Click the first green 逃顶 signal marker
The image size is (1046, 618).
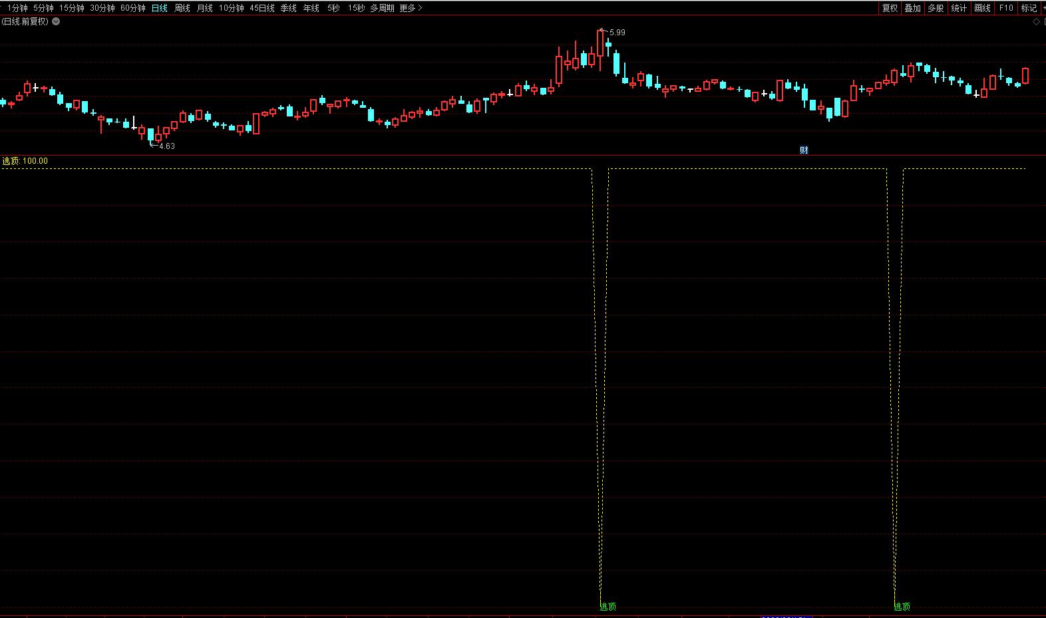click(608, 607)
